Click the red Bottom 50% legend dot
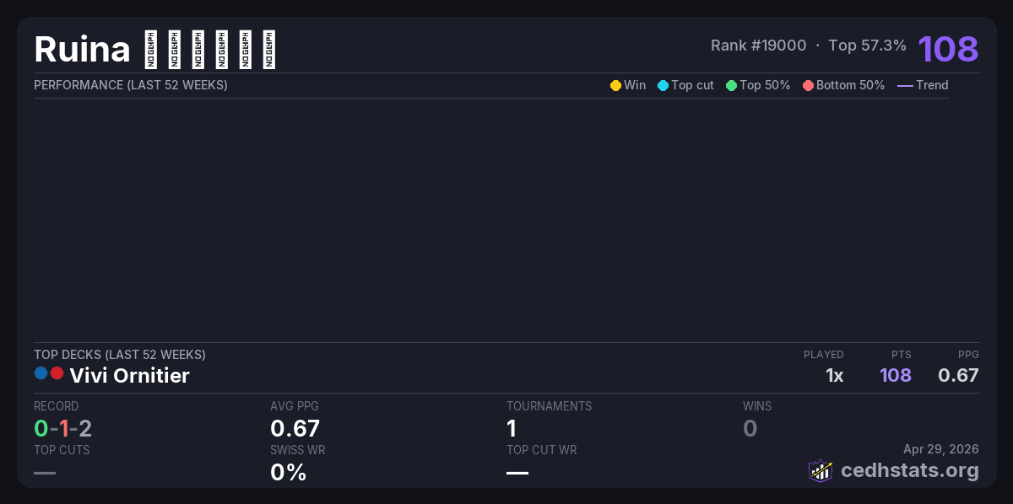The image size is (1013, 504). pos(808,85)
